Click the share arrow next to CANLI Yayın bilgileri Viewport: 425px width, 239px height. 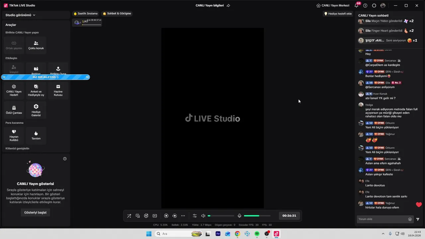coord(228,6)
